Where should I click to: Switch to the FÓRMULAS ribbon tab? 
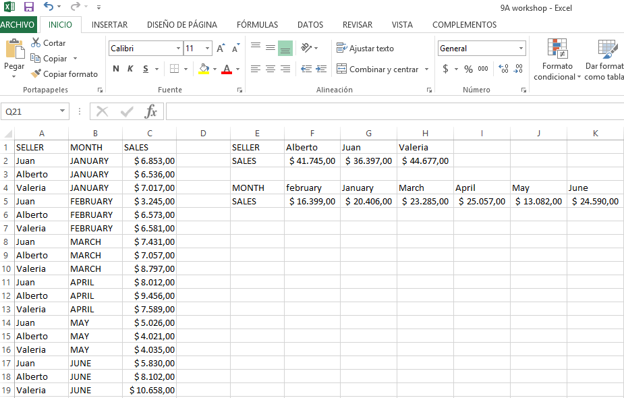(x=257, y=25)
